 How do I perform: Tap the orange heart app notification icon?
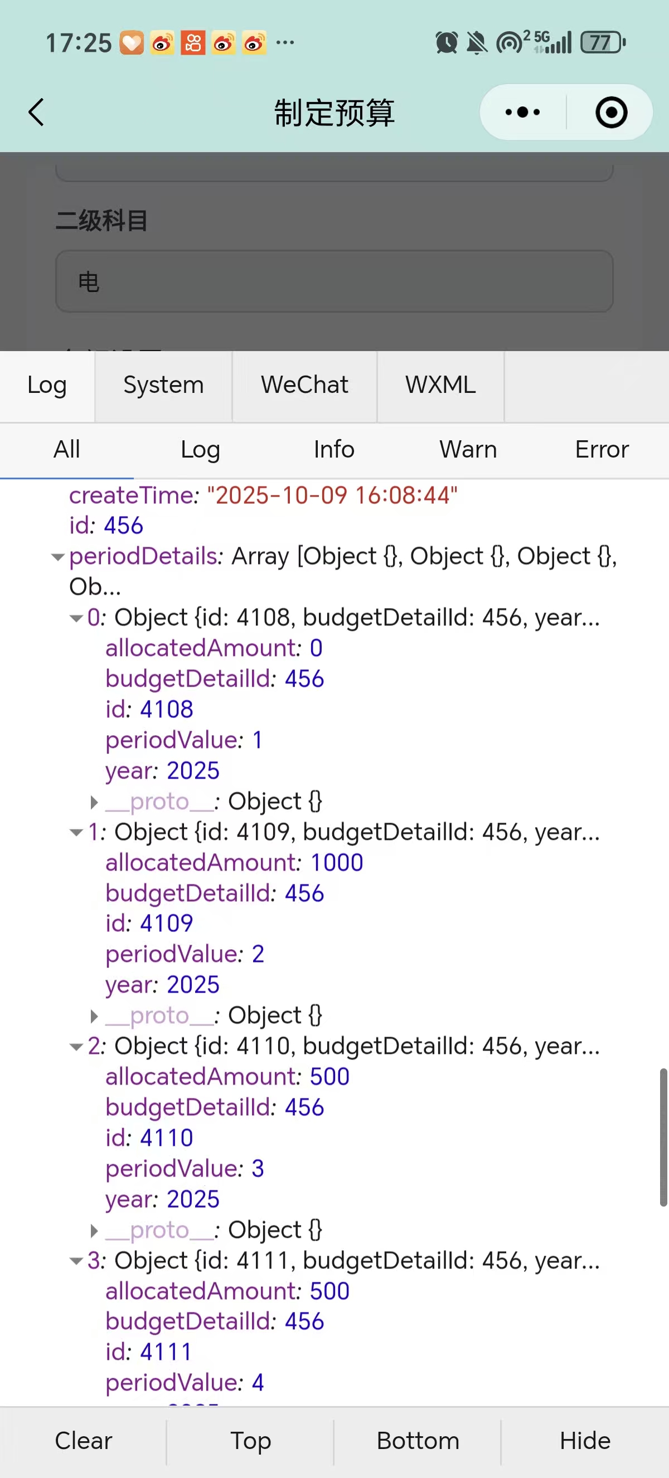(x=132, y=43)
